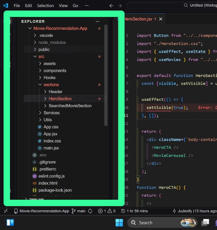
Task: Open the Selection menu
Action: [x=45, y=6]
